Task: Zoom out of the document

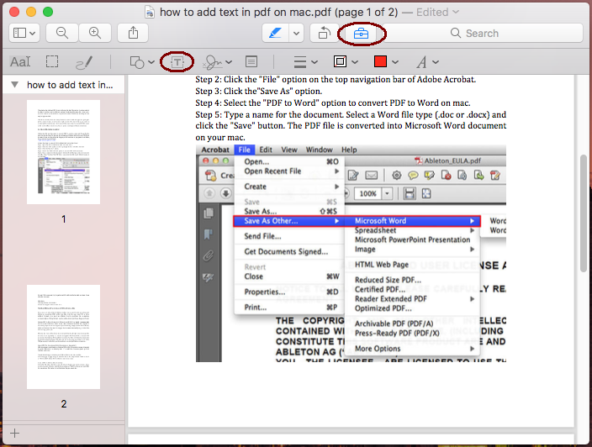Action: (x=62, y=33)
